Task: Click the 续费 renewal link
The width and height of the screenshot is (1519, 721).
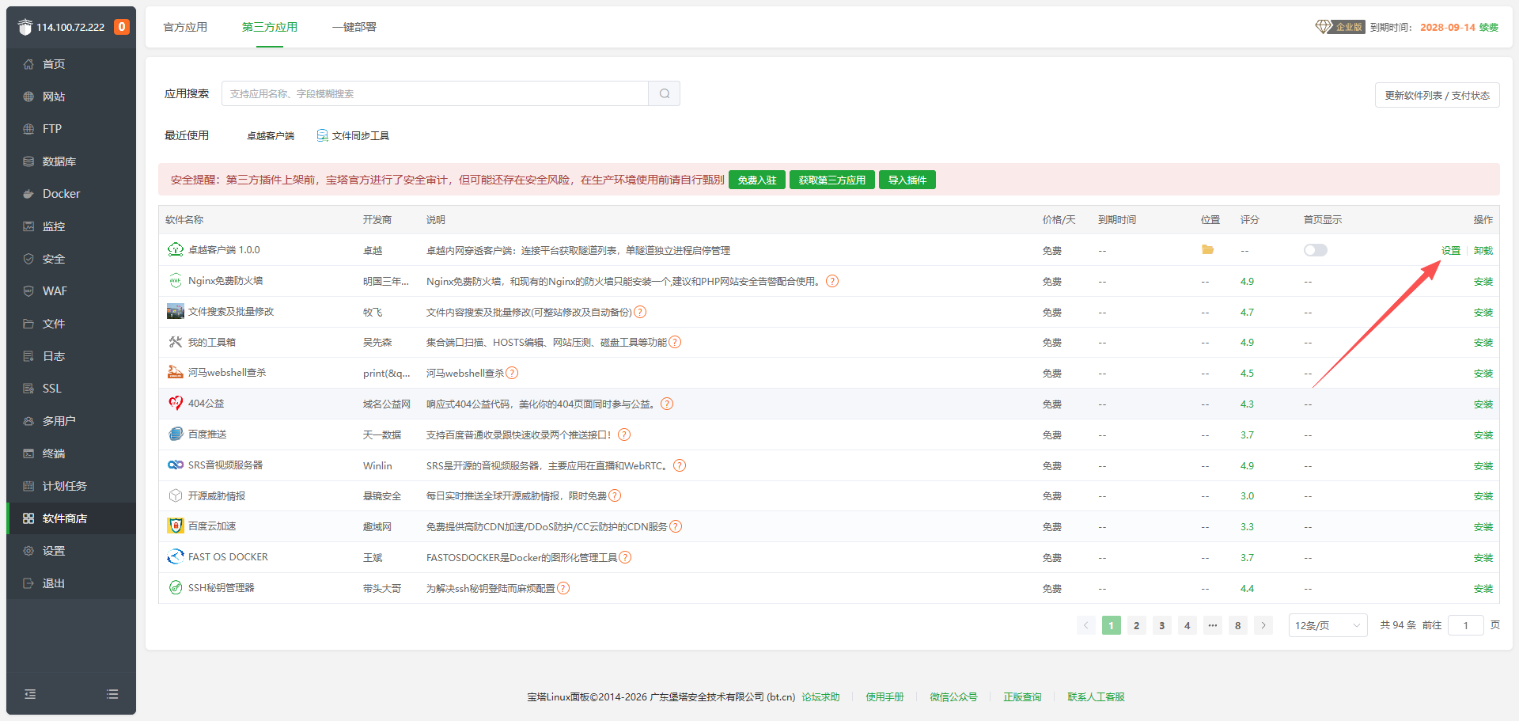Action: [x=1489, y=27]
